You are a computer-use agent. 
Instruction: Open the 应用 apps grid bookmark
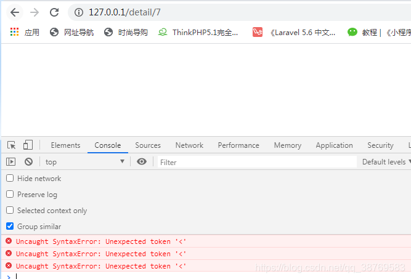click(x=25, y=32)
